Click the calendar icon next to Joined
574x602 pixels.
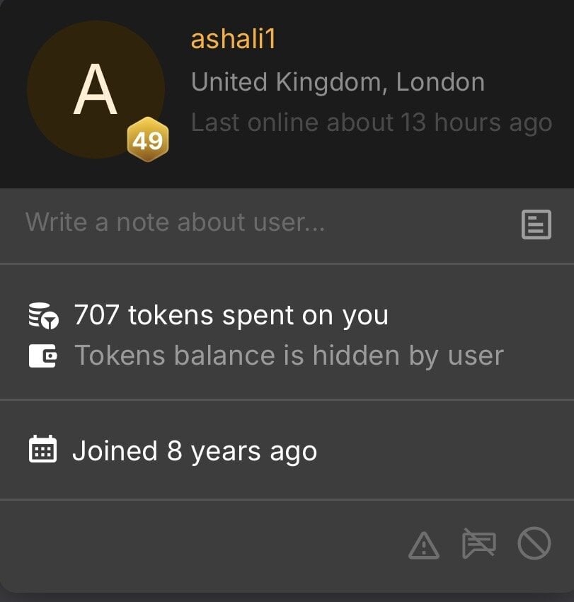[x=42, y=450]
